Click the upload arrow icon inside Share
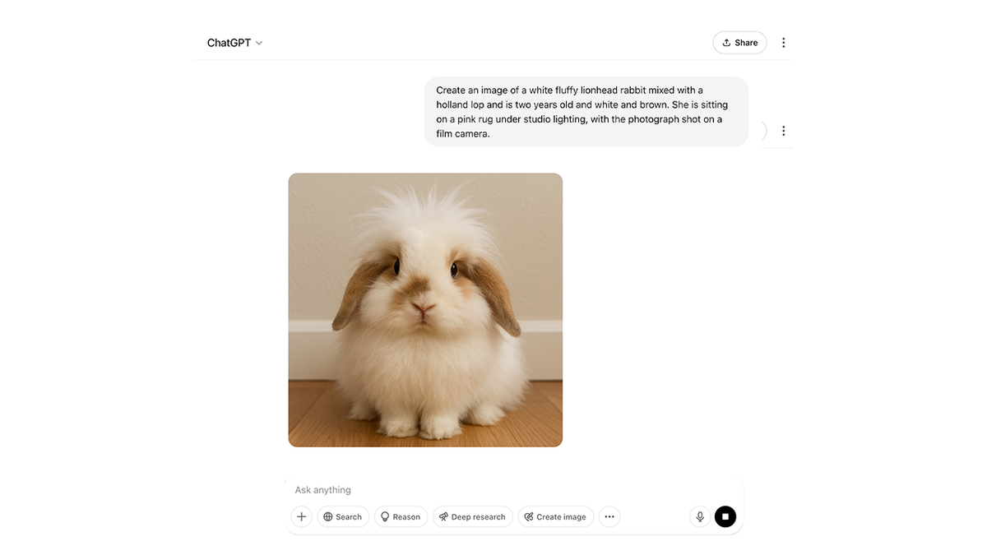This screenshot has height=555, width=987. point(725,42)
